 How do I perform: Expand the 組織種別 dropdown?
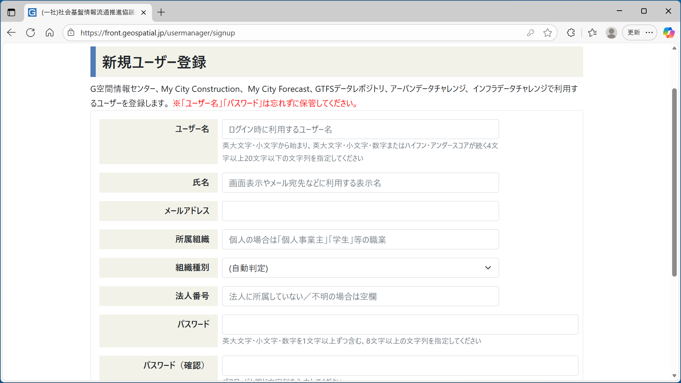tap(360, 268)
